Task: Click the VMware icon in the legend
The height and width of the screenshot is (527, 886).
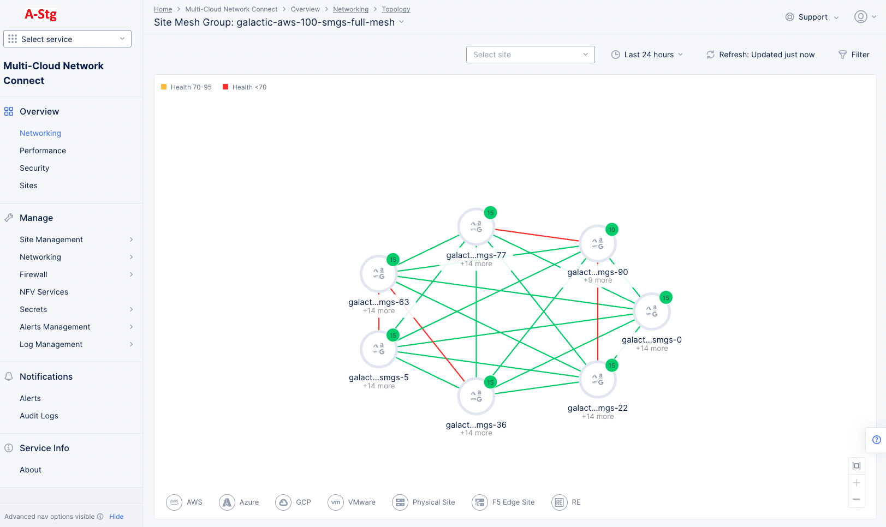Action: click(336, 502)
